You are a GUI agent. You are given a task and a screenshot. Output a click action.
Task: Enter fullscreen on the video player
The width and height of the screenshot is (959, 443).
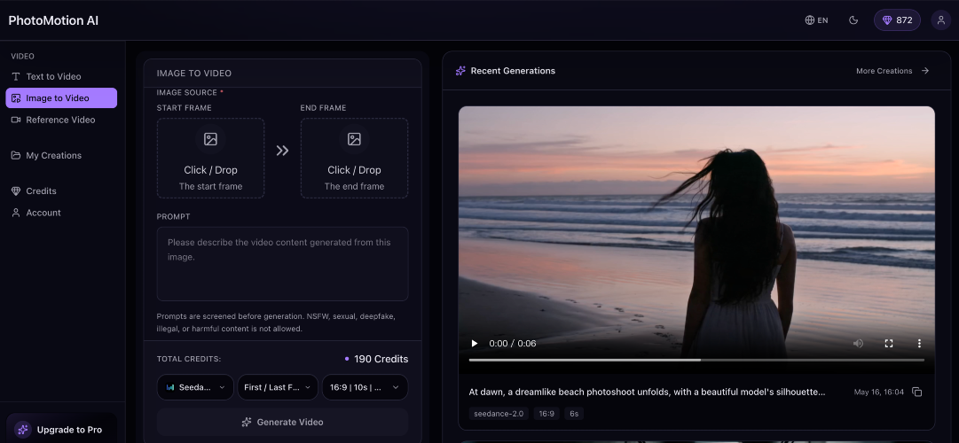pos(889,344)
